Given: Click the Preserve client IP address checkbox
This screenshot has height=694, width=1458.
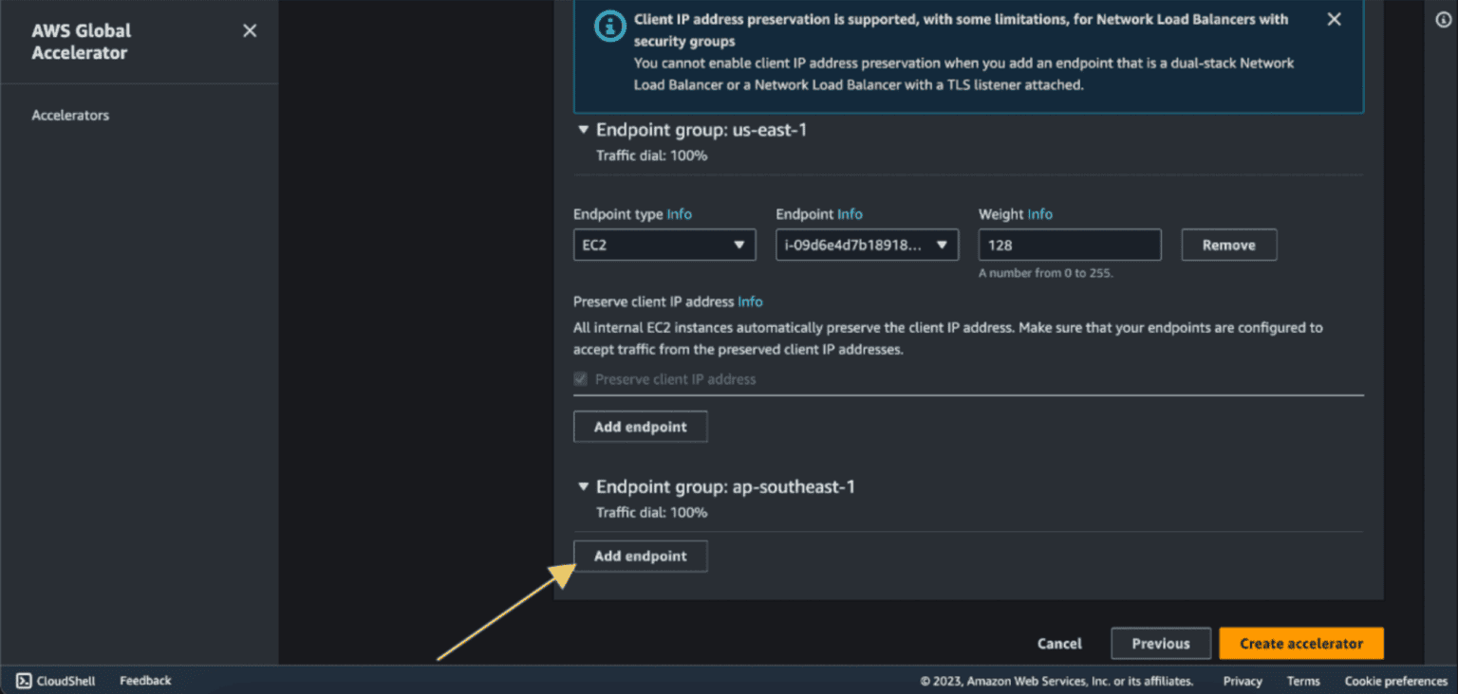Looking at the screenshot, I should click(x=580, y=378).
